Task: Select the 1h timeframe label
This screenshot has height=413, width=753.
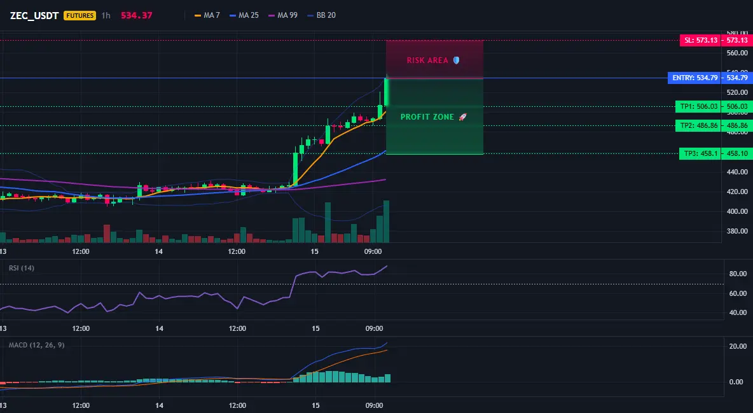Action: point(106,15)
